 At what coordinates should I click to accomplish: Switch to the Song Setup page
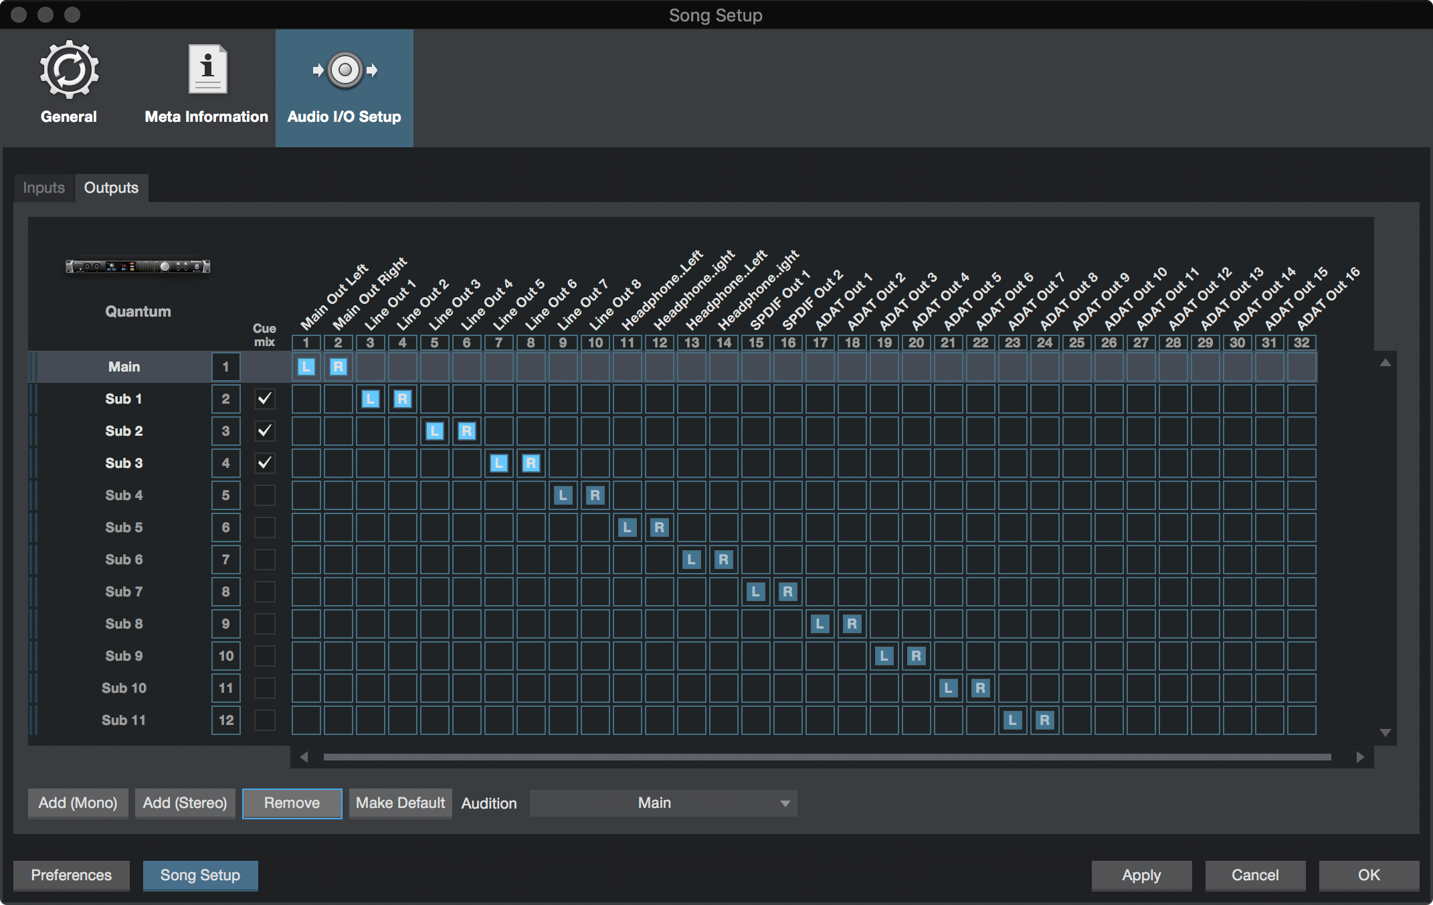click(200, 876)
